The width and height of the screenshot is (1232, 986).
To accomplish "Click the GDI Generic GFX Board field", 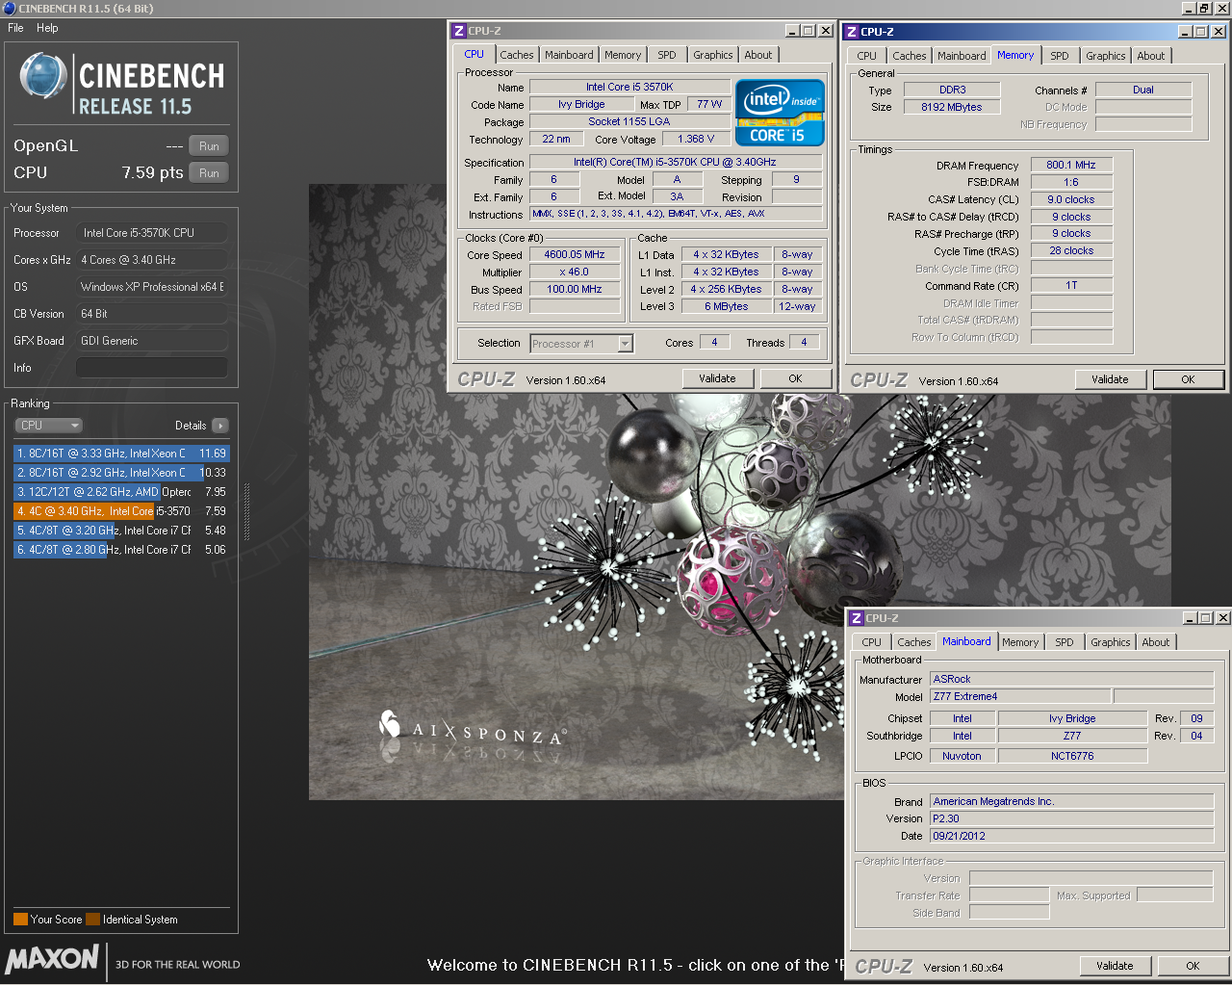I will 152,341.
